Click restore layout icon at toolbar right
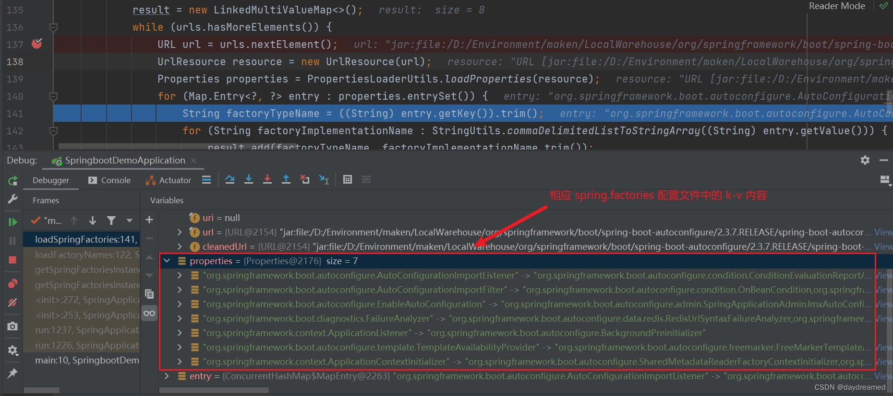Screen dimensions: 893x396 click(885, 180)
